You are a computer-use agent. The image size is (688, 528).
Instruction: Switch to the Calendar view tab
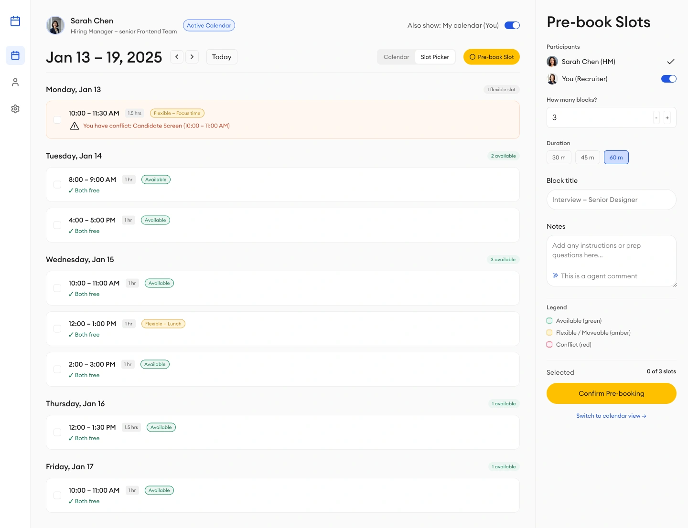click(x=396, y=57)
